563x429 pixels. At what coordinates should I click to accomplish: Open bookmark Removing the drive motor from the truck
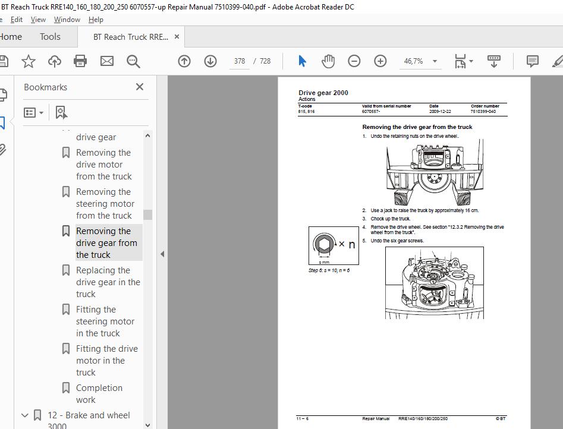[x=104, y=165]
